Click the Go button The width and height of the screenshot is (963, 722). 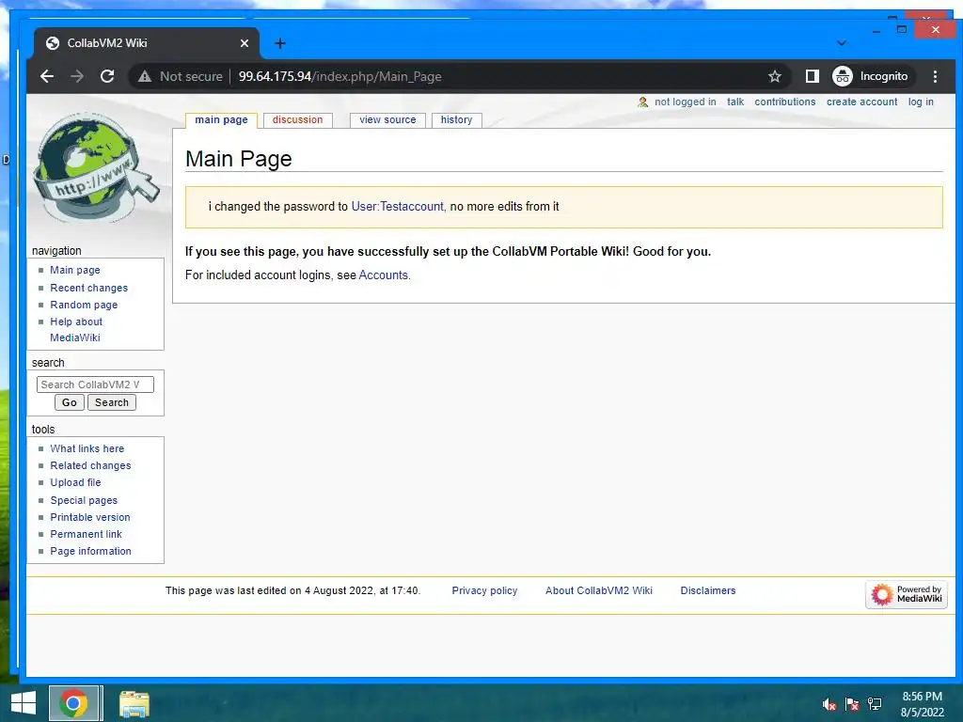70,402
